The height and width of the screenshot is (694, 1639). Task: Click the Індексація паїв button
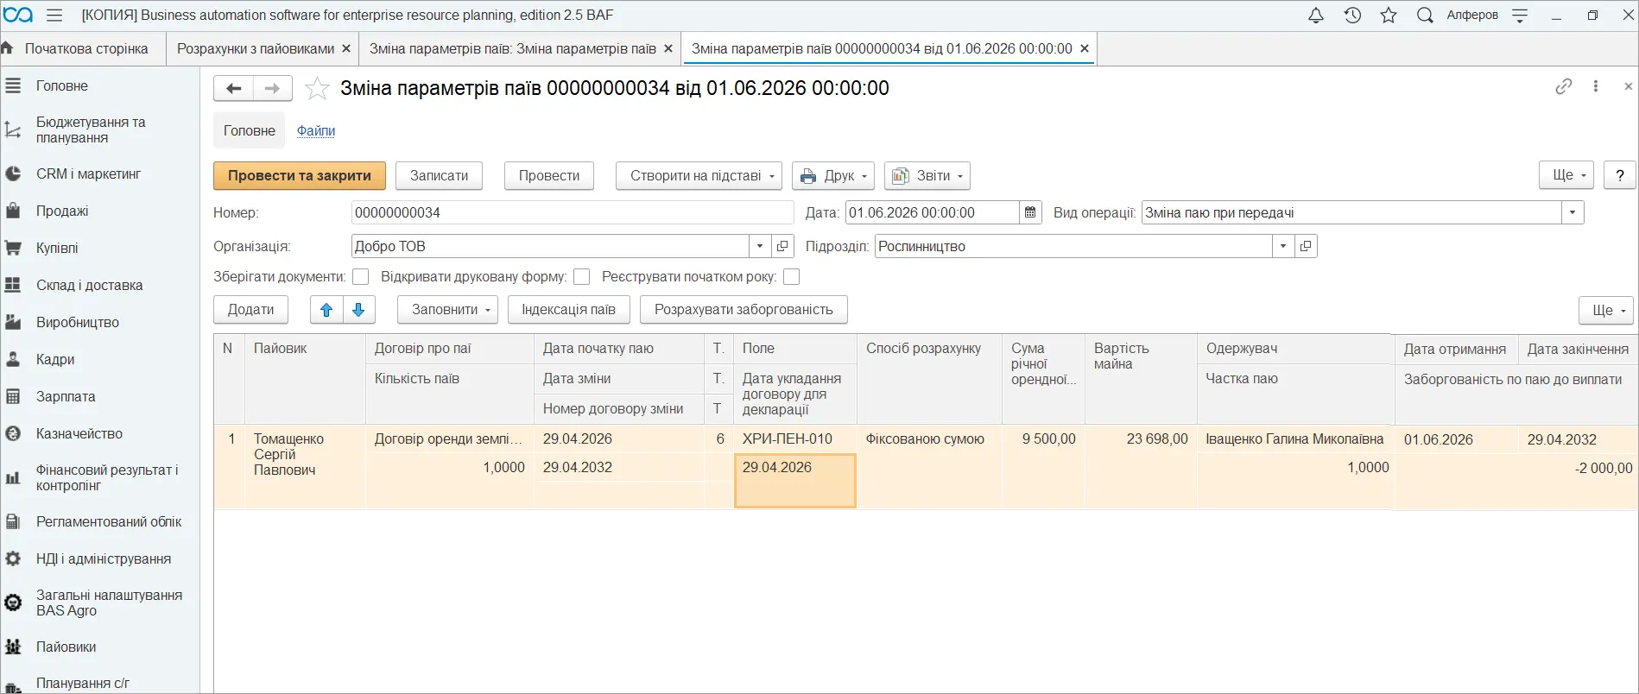569,310
